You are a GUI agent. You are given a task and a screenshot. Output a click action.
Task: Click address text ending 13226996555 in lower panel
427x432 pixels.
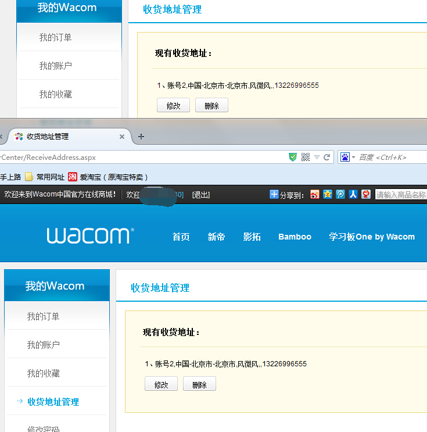[226, 364]
